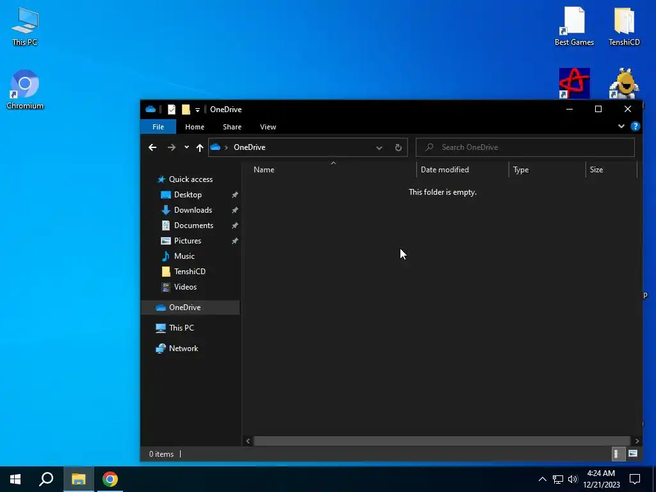Open Desktop in navigation pane

(x=188, y=195)
